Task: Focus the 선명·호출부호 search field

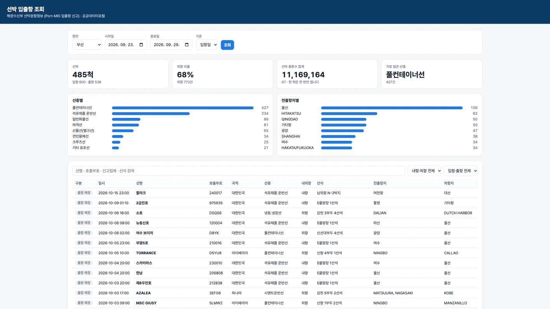Action: point(239,171)
